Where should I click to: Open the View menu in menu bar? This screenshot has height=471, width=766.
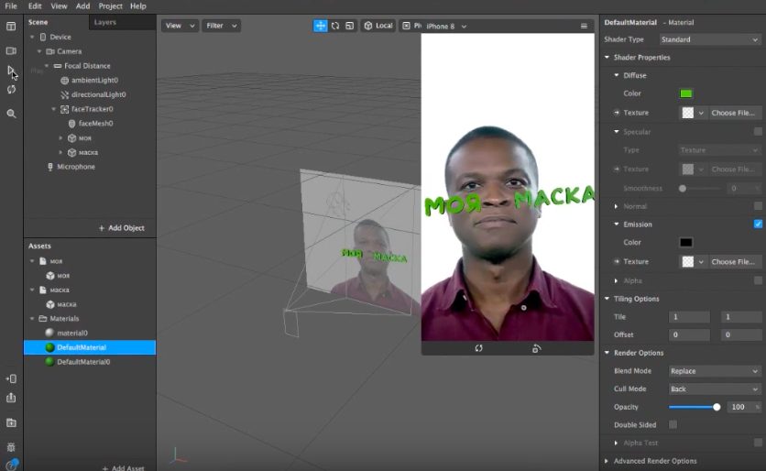(x=60, y=5)
